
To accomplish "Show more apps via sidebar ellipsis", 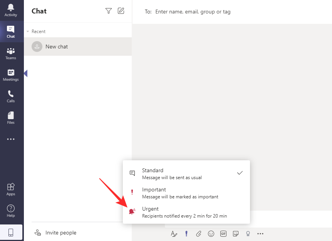I will (11, 139).
